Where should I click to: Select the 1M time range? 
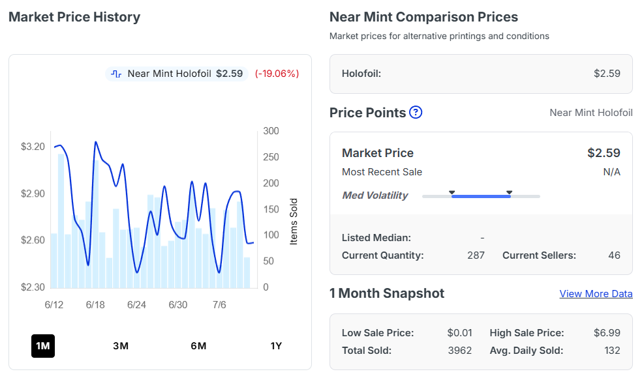point(43,346)
